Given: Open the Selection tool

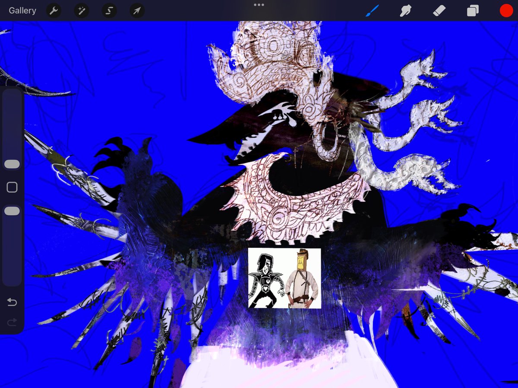Looking at the screenshot, I should click(109, 11).
